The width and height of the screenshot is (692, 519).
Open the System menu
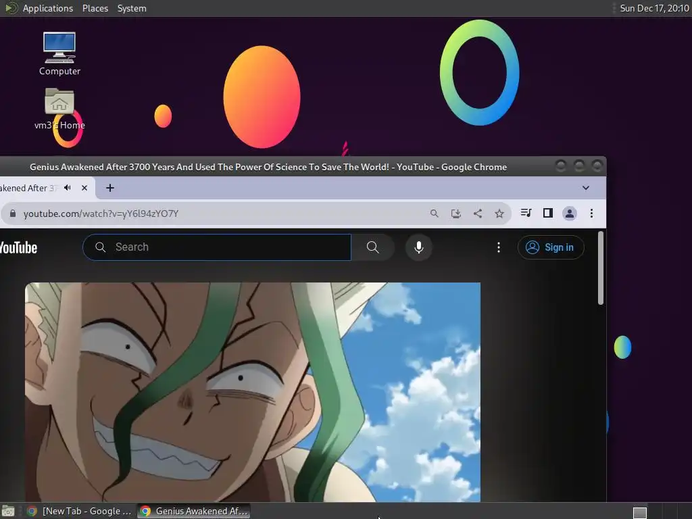pyautogui.click(x=132, y=8)
